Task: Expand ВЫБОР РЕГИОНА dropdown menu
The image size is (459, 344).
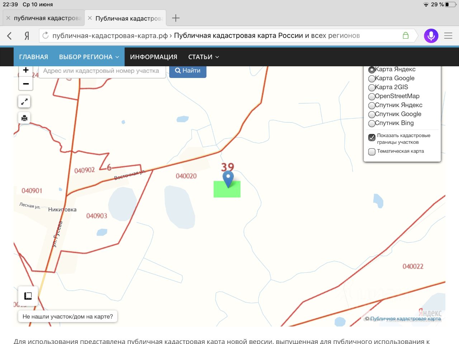Action: click(x=89, y=57)
